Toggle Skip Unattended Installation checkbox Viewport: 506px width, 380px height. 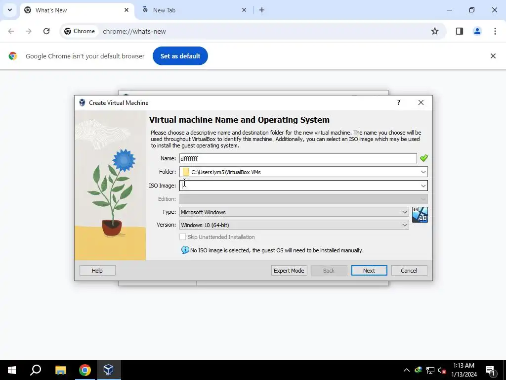pyautogui.click(x=183, y=237)
